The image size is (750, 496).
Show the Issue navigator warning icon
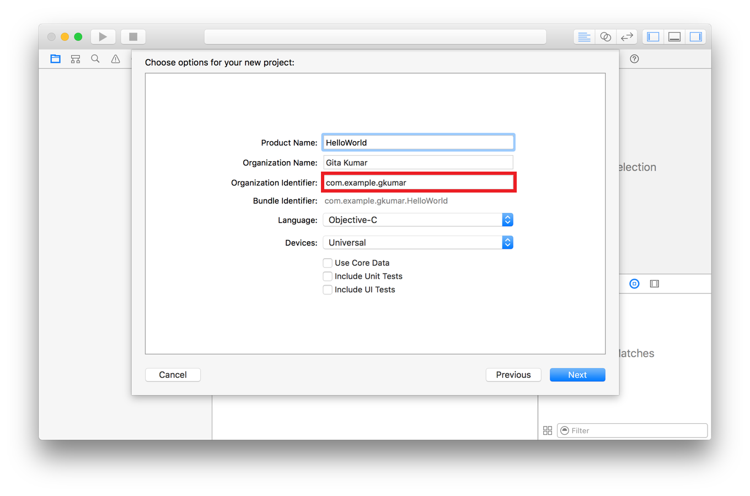[115, 59]
